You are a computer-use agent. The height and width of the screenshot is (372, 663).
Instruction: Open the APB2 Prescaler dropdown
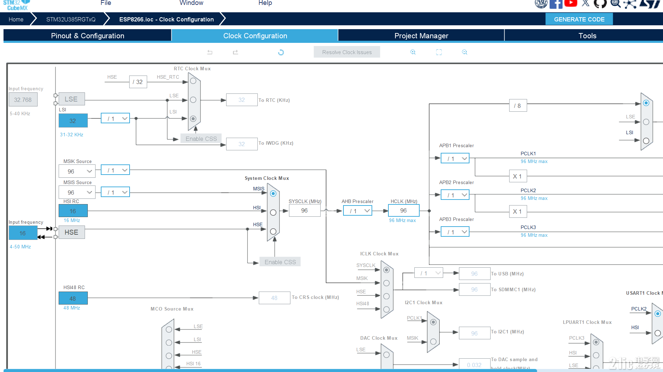(455, 195)
